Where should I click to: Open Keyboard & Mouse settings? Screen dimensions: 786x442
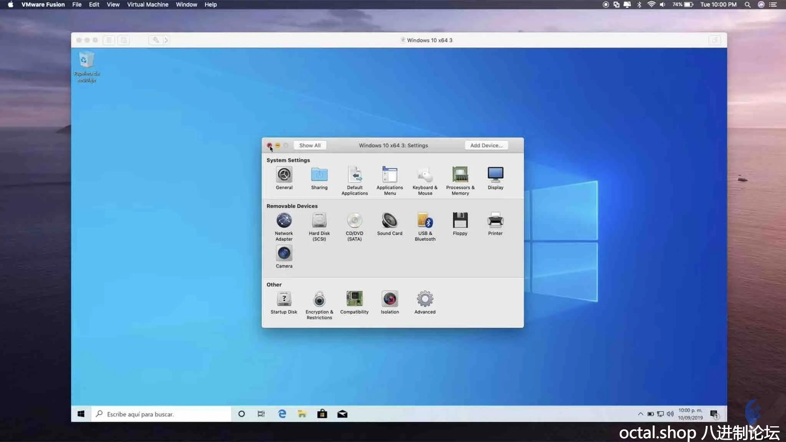coord(425,181)
